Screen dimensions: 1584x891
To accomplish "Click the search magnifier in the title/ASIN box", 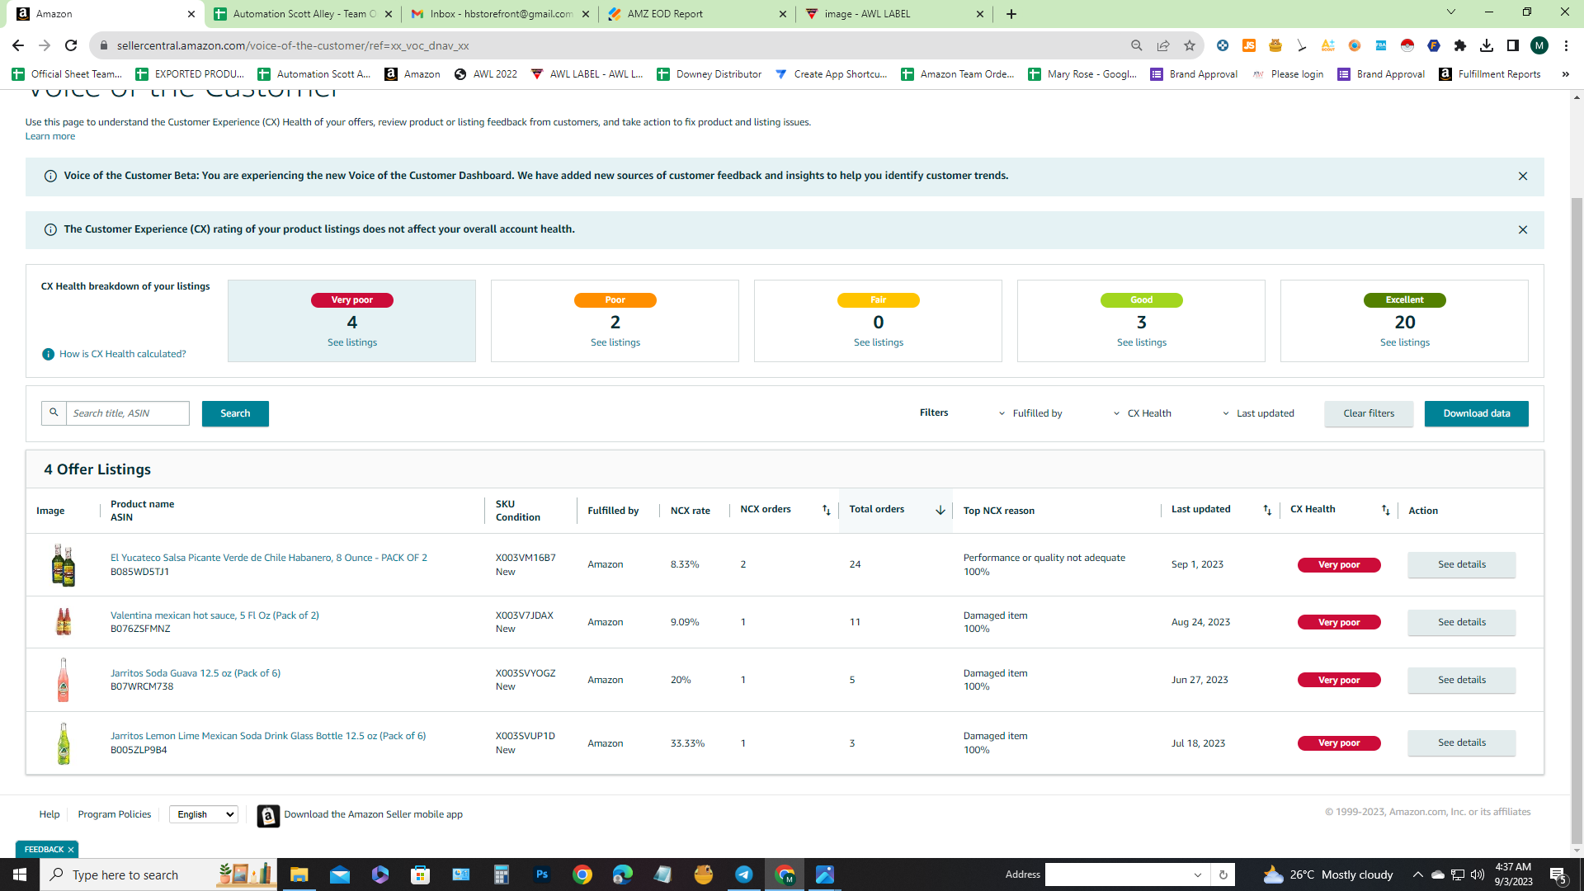I will click(x=54, y=412).
